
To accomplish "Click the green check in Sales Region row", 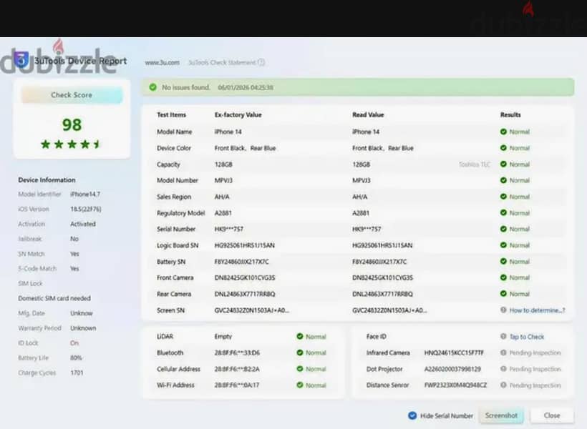I will point(503,197).
